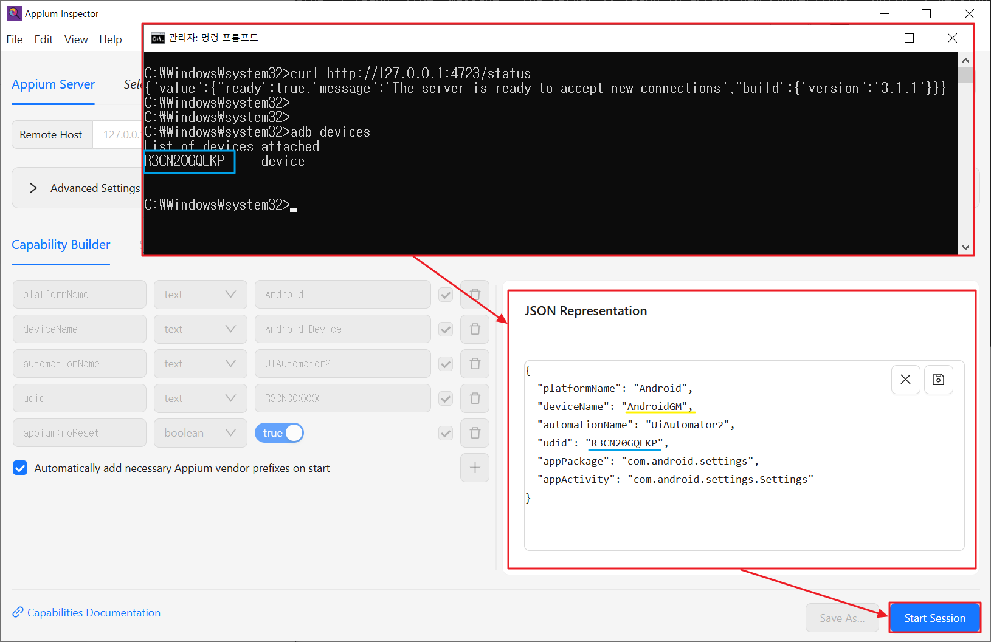Close the Appium Inspector window
Image resolution: width=991 pixels, height=642 pixels.
click(969, 13)
